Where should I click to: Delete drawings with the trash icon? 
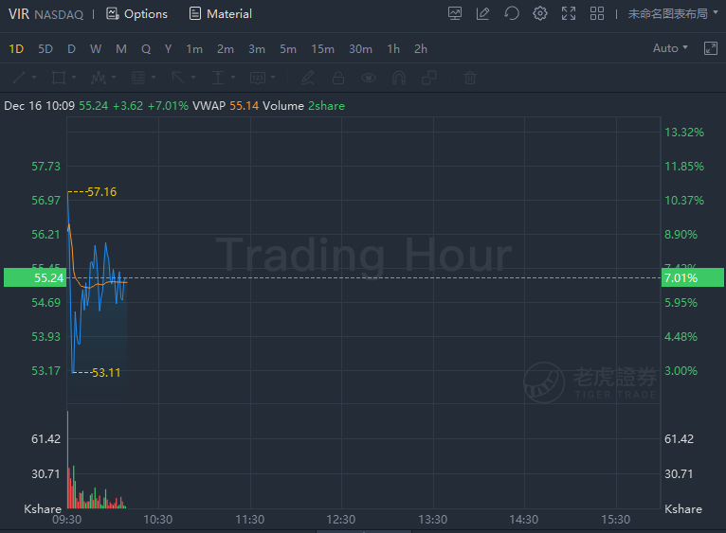click(x=470, y=78)
